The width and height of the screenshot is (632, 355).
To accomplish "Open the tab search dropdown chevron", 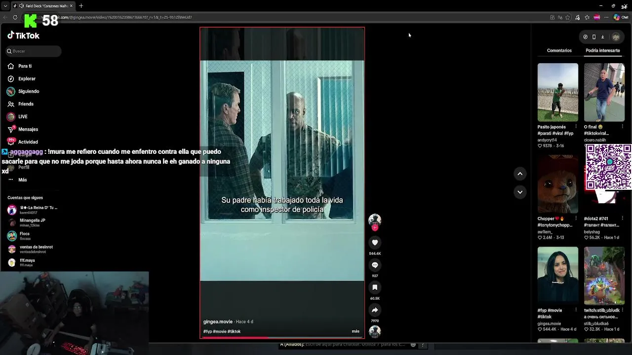I will click(5, 6).
